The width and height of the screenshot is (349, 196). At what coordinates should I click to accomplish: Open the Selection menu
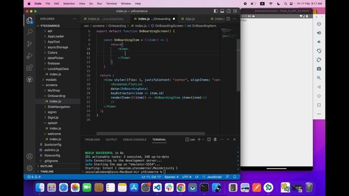coord(69,4)
